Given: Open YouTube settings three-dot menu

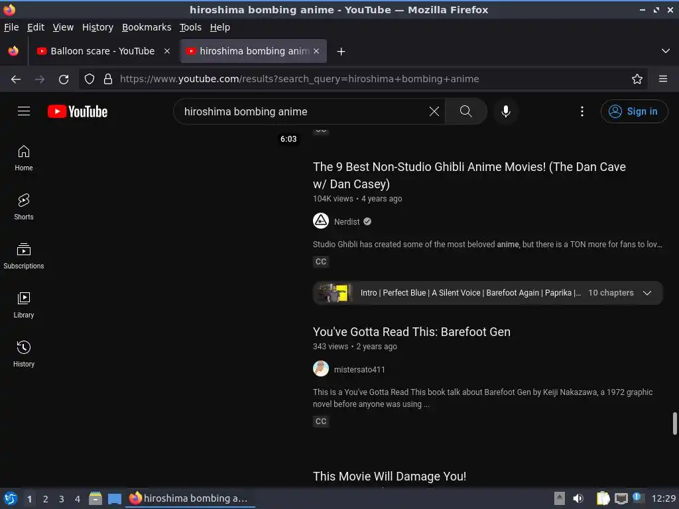Looking at the screenshot, I should 582,111.
